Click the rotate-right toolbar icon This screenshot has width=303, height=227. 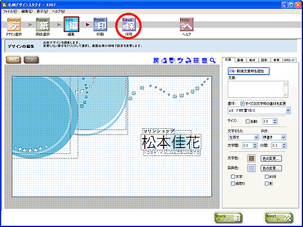tap(188, 61)
